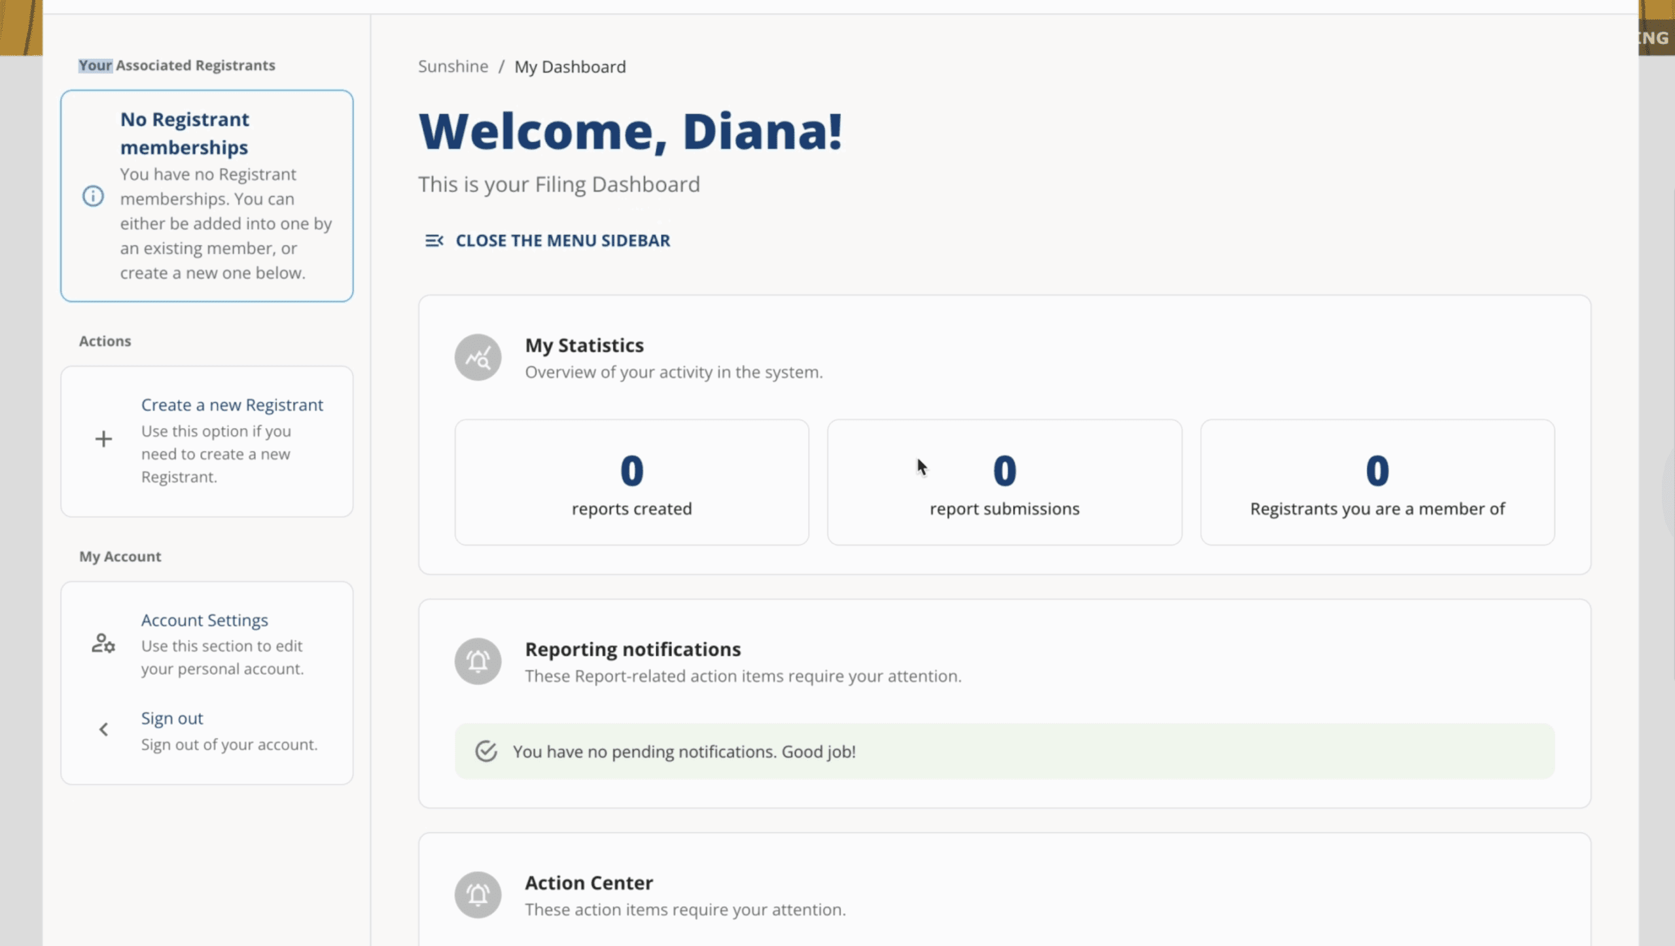Click the My Statistics chart icon
Viewport: 1675px width, 946px height.
(478, 358)
